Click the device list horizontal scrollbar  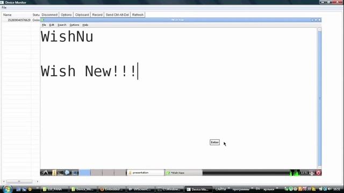[19, 181]
